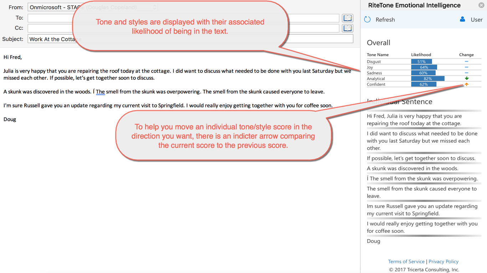Screen dimensions: 487x273
Task: Select the Analytical tone name
Action: pyautogui.click(x=376, y=79)
